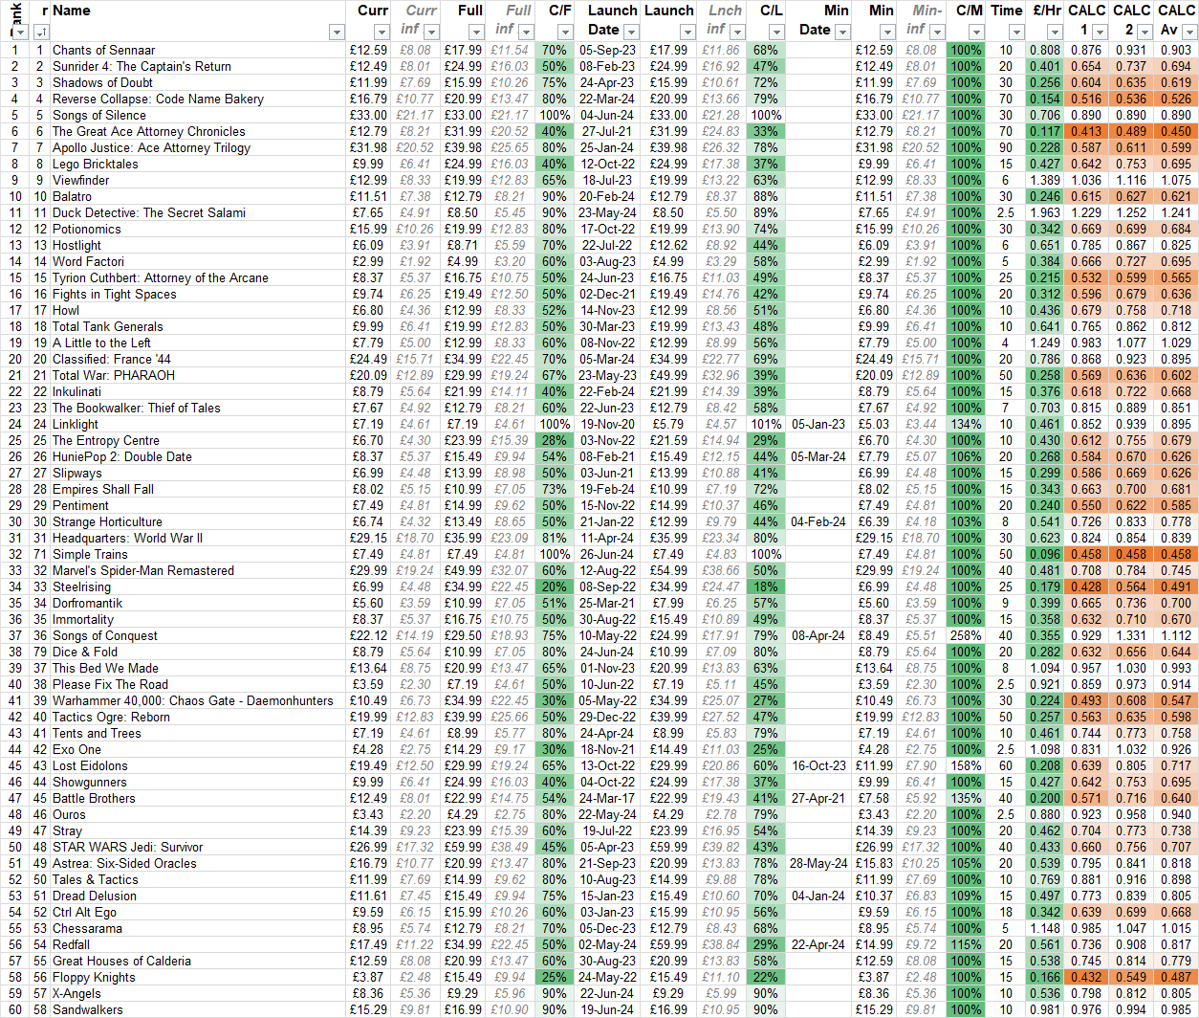Open the Curr column filter dropdown
Image resolution: width=1199 pixels, height=1018 pixels.
381,33
